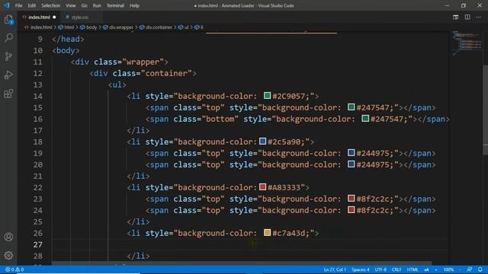Open the Run and Debug view
The image size is (488, 274).
pyautogui.click(x=8, y=75)
